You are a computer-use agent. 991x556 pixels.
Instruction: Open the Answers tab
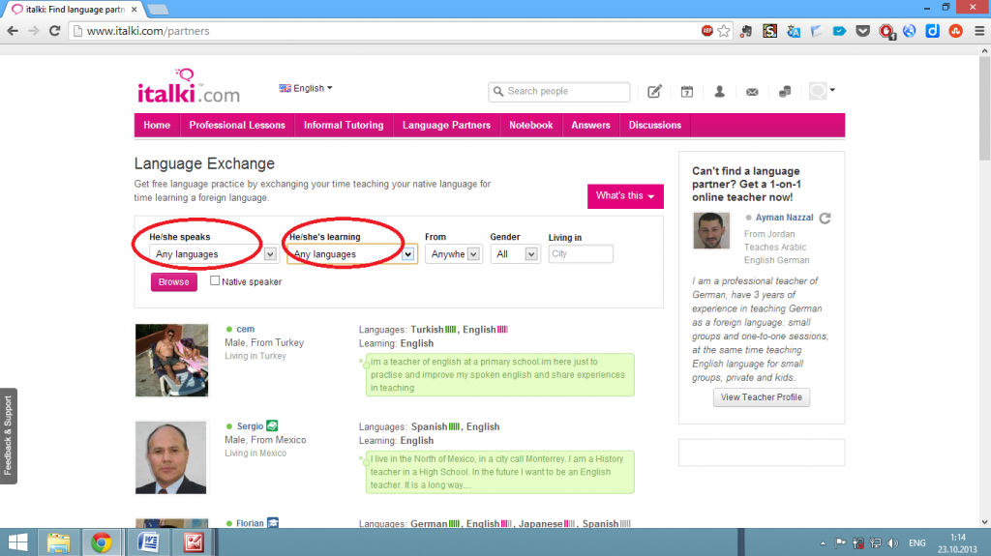(x=591, y=125)
